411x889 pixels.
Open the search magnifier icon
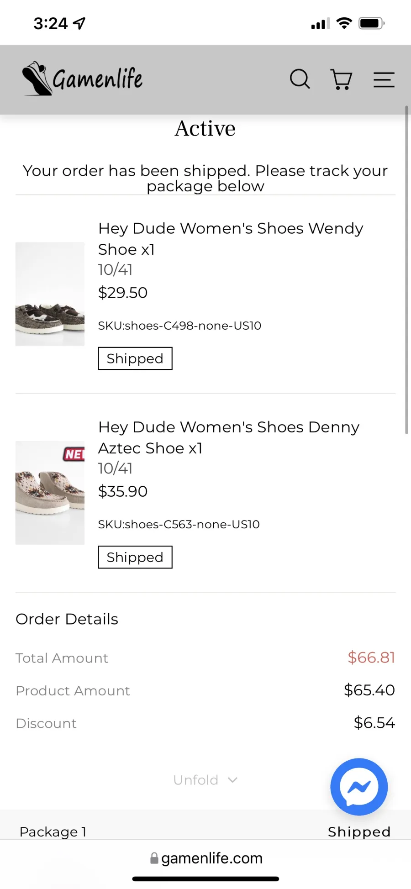tap(300, 79)
